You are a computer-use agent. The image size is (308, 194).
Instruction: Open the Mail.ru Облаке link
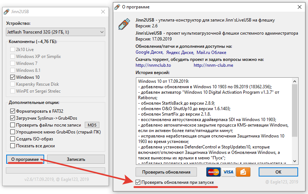coord(211,52)
